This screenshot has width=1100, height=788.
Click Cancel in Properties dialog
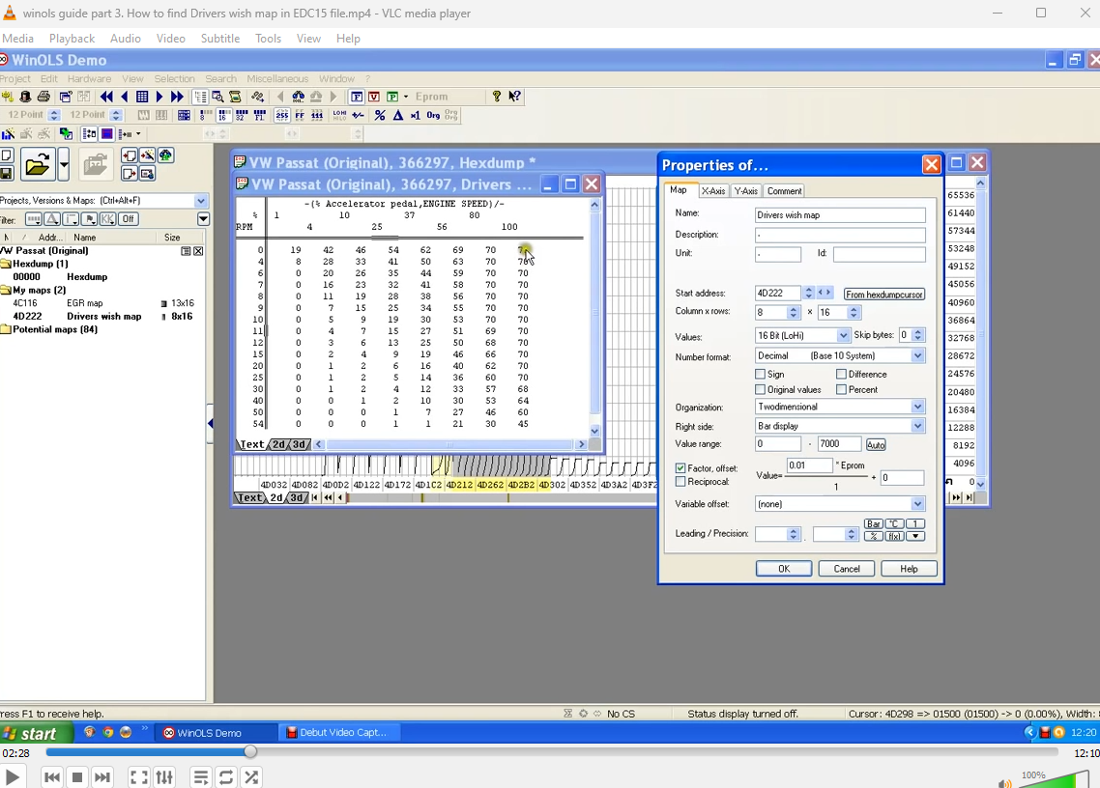click(847, 569)
